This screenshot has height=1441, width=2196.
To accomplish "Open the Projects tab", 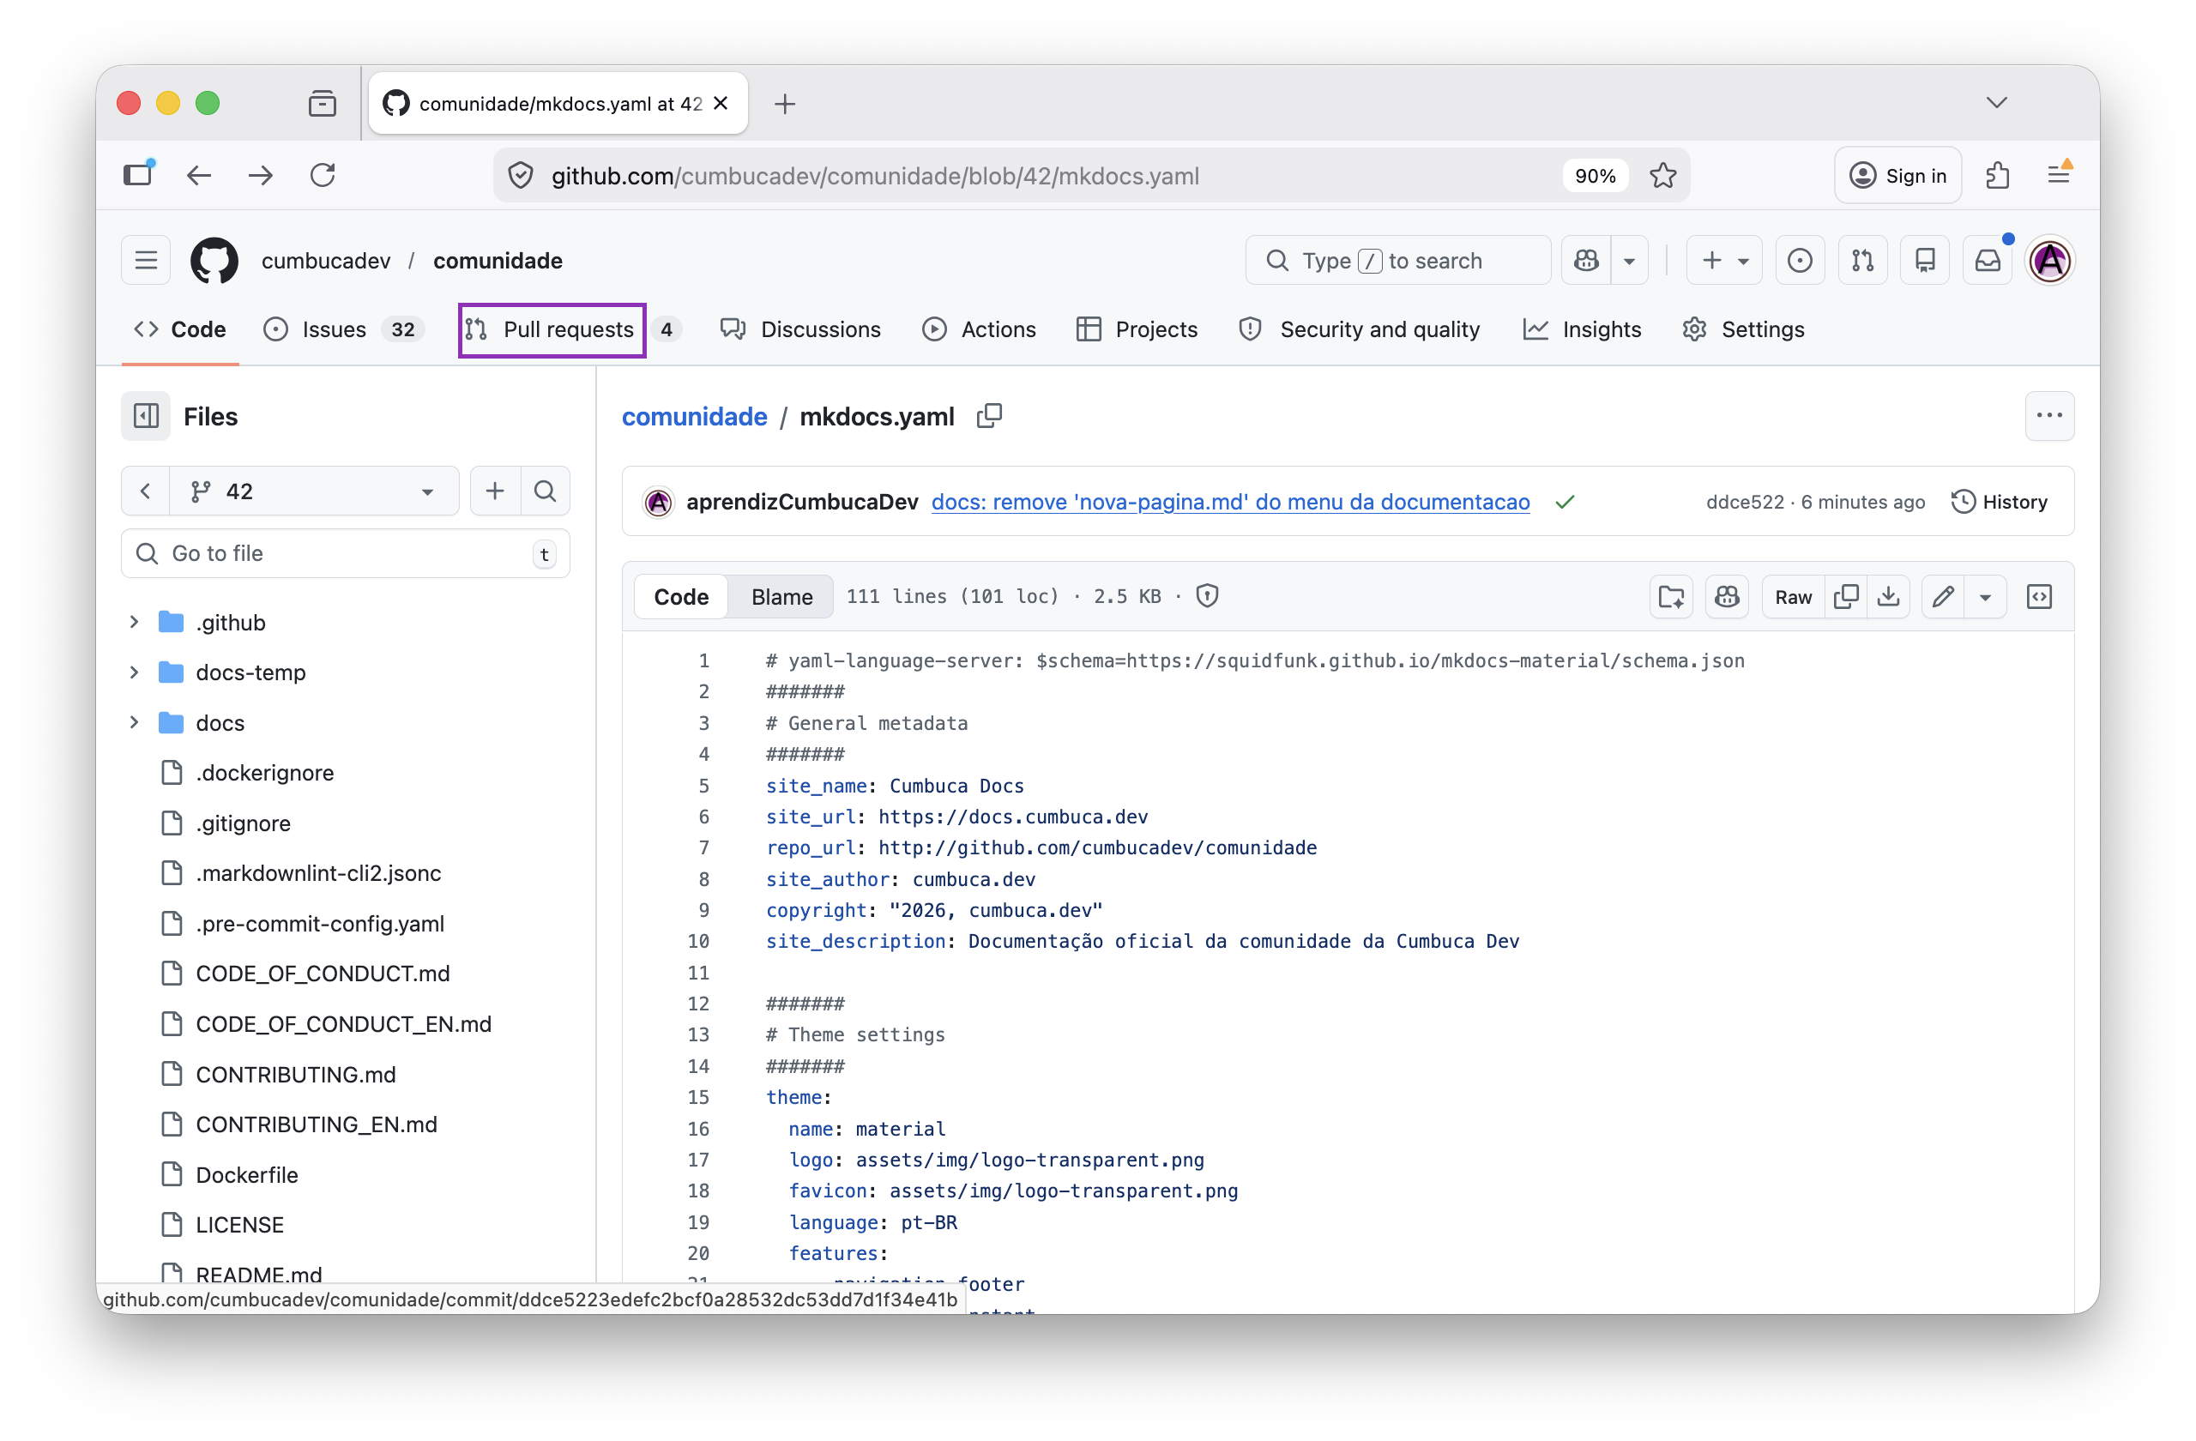I will click(x=1137, y=329).
